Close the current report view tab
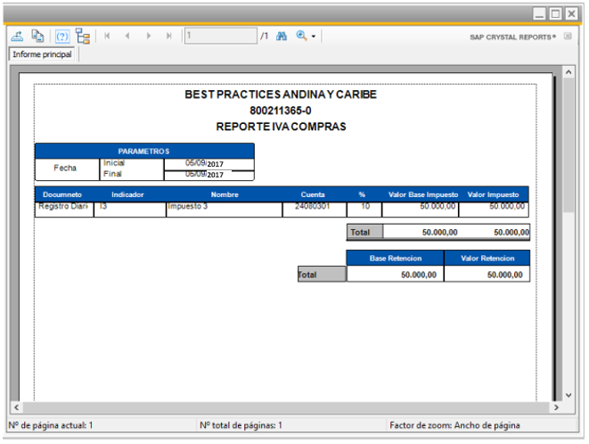 point(568,37)
